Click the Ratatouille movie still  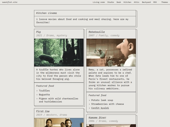(x=111, y=52)
